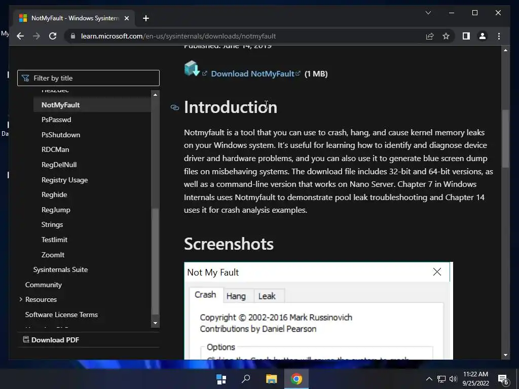Open Registry Usage sidebar entry
This screenshot has width=519, height=389.
click(x=64, y=180)
